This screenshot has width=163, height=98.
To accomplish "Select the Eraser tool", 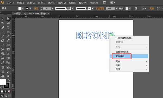I will coord(8,40).
